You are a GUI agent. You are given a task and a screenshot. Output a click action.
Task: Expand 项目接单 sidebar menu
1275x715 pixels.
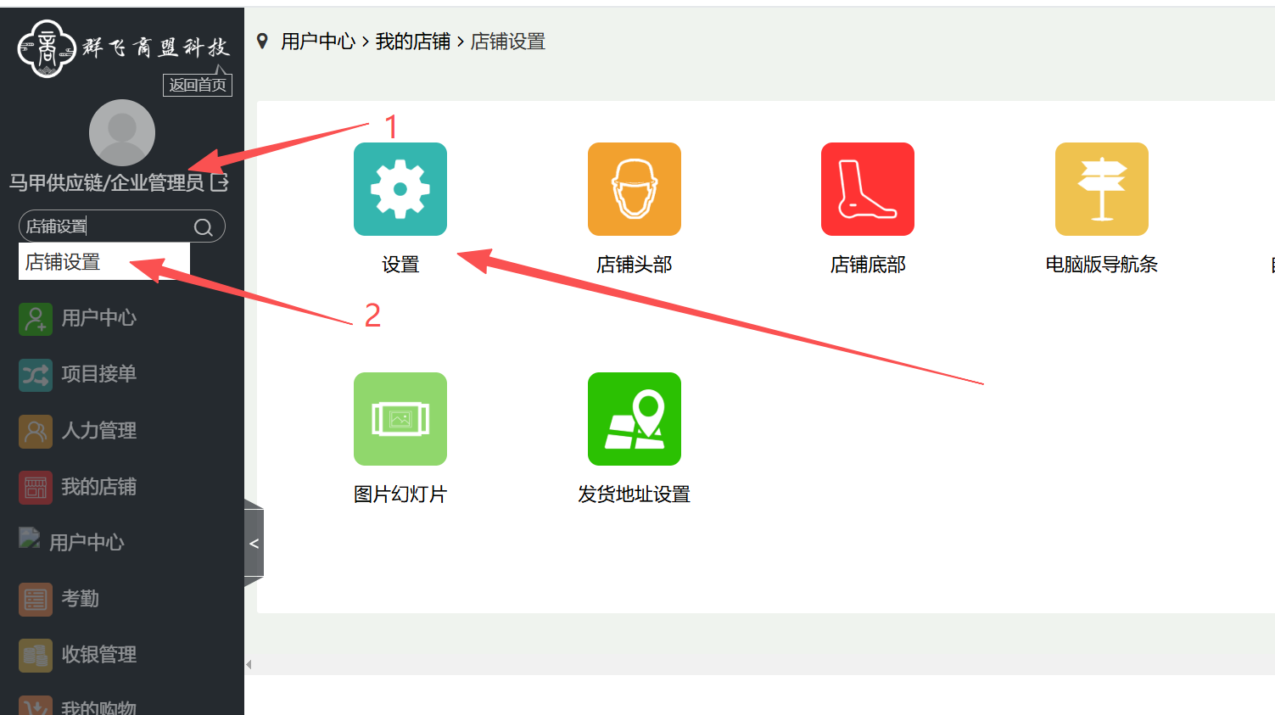tap(98, 374)
